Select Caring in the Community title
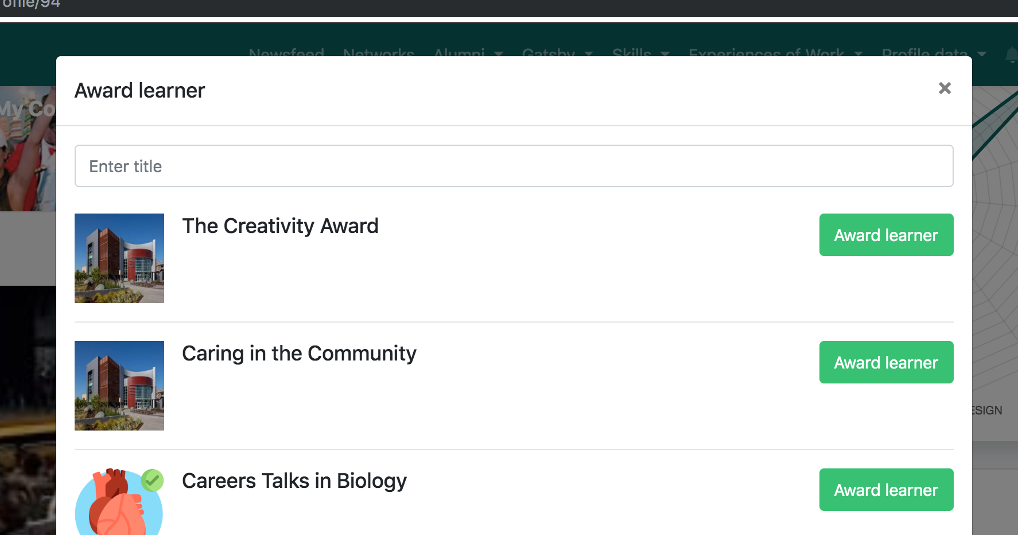 pos(299,354)
